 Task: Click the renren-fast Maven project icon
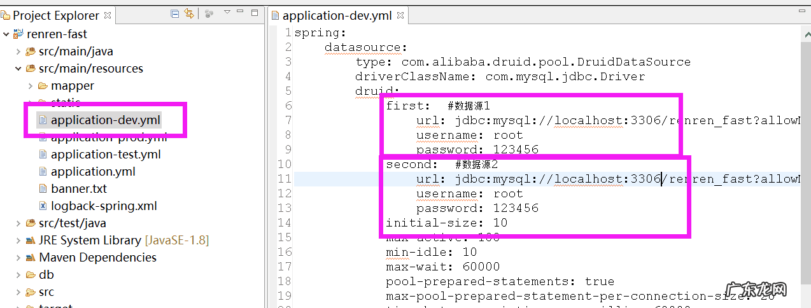18,34
